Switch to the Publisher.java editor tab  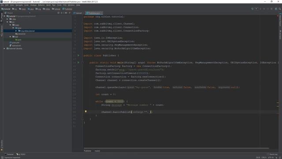coord(94,13)
